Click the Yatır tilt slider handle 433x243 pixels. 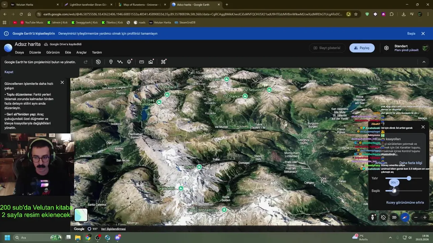pyautogui.click(x=409, y=178)
